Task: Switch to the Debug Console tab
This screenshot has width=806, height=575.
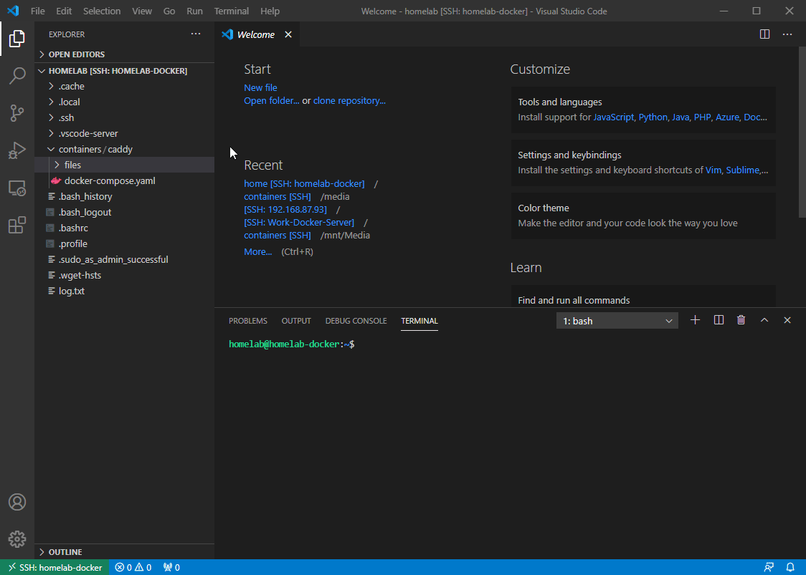Action: click(356, 321)
